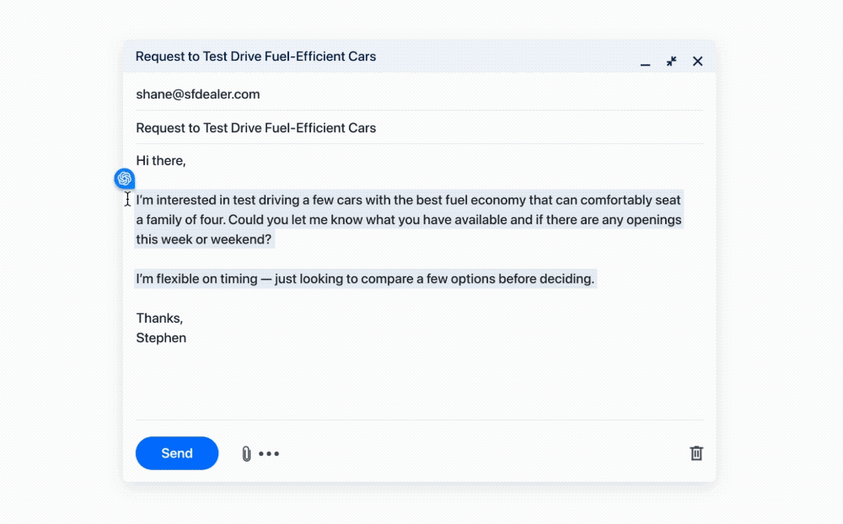843x524 pixels.
Task: Close the compose window
Action: 697,61
